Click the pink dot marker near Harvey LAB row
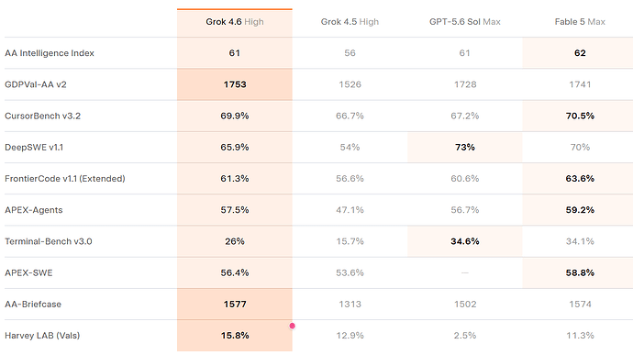The width and height of the screenshot is (633, 355). (x=293, y=326)
